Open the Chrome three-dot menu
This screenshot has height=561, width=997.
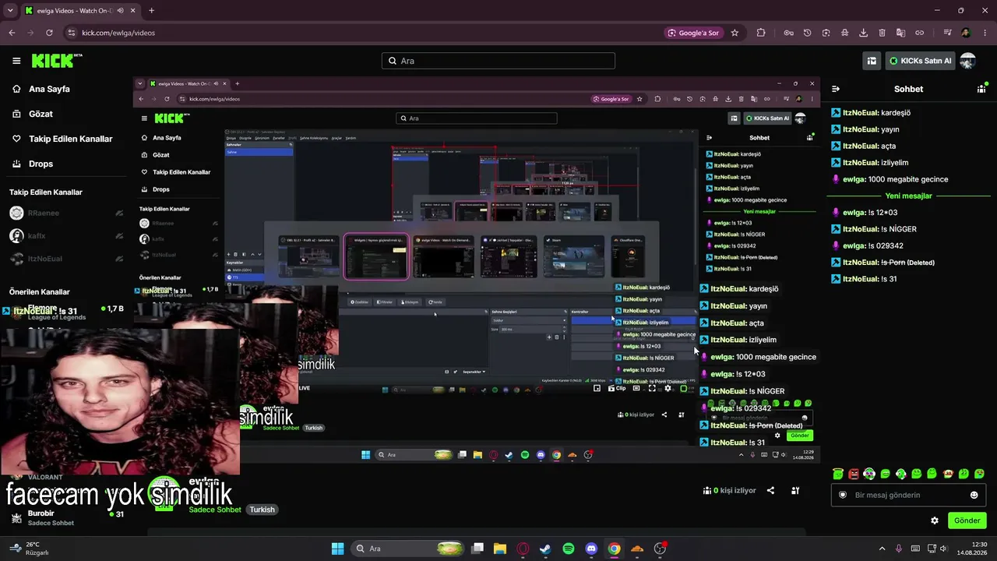[x=983, y=33]
